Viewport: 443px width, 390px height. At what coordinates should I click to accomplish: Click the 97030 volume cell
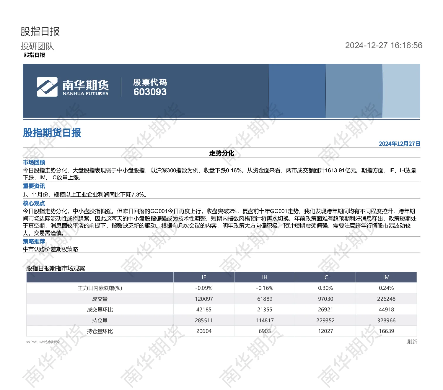(325, 299)
